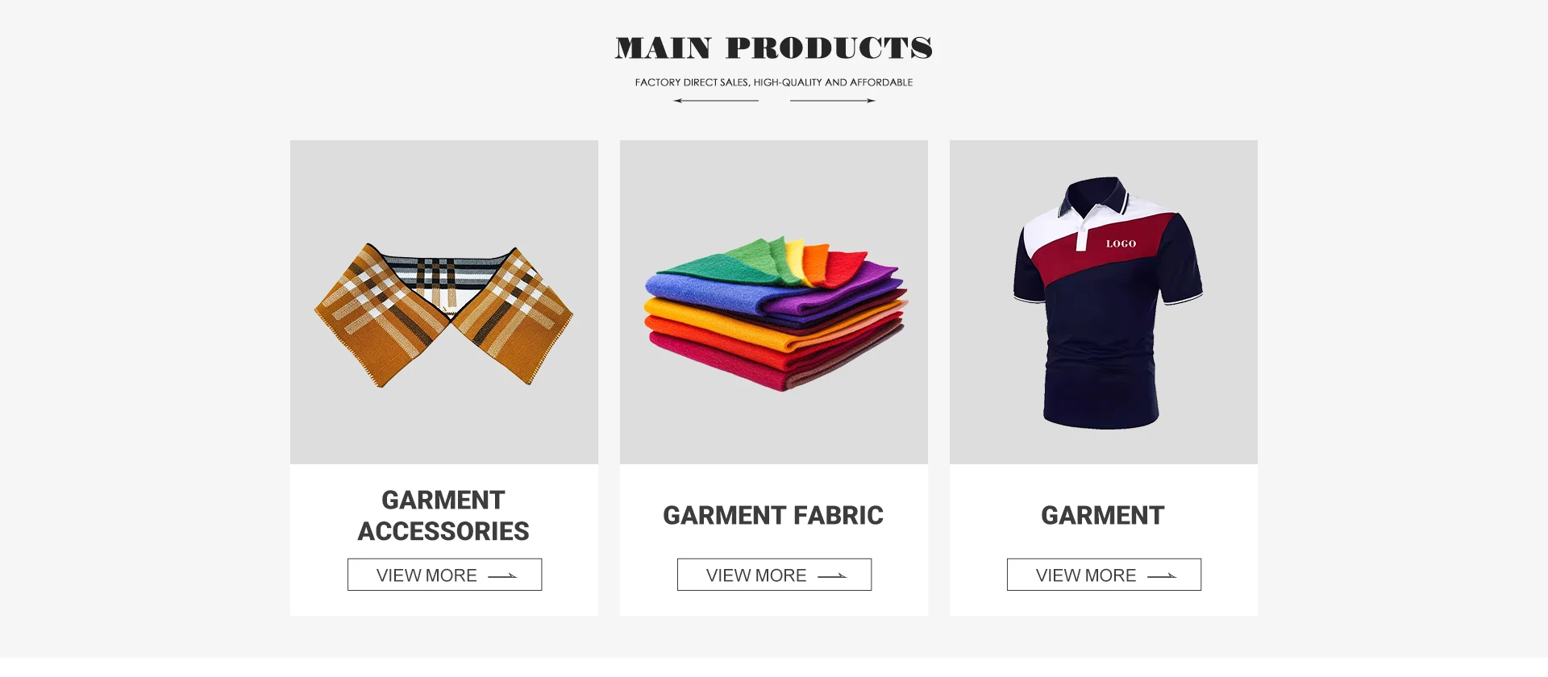
Task: Click arrow icon in Garment View More button
Action: [1162, 576]
